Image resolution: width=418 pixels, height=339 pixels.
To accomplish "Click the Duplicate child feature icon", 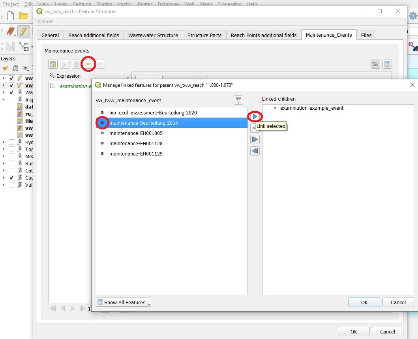I will tap(64, 64).
